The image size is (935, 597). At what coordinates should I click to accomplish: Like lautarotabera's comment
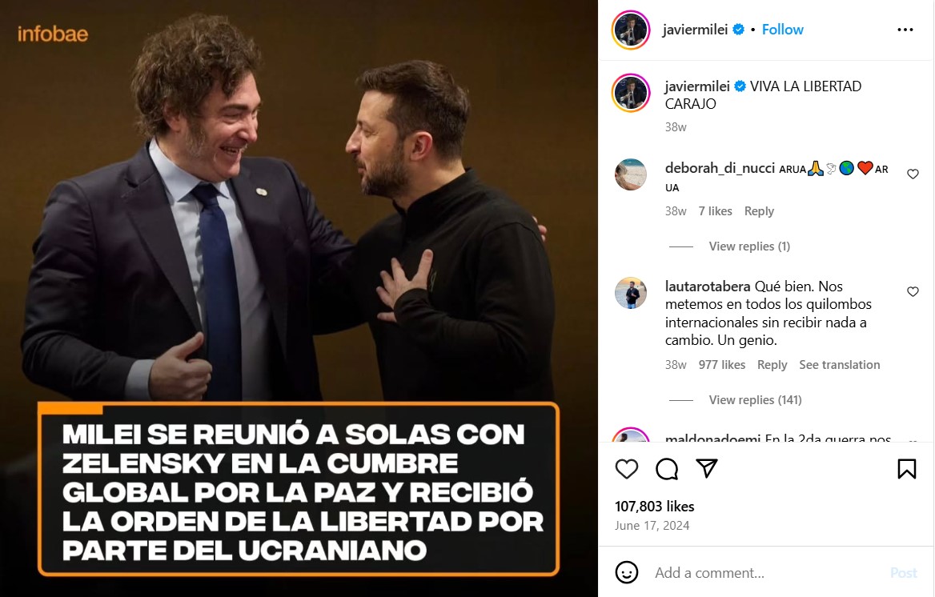[x=913, y=291]
